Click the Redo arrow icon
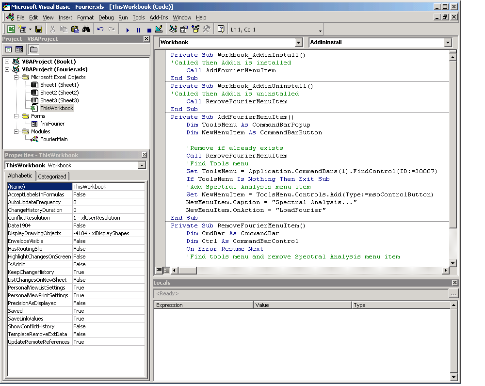The image size is (485, 386). [112, 30]
